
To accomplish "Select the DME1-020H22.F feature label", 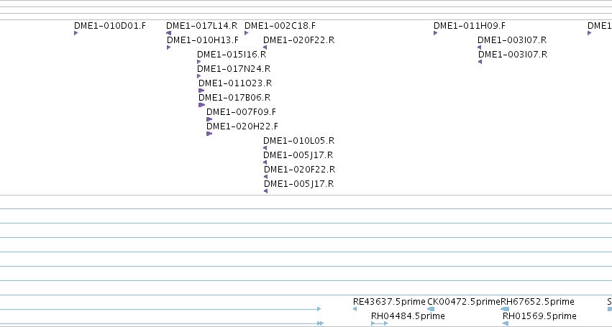I will (x=242, y=126).
